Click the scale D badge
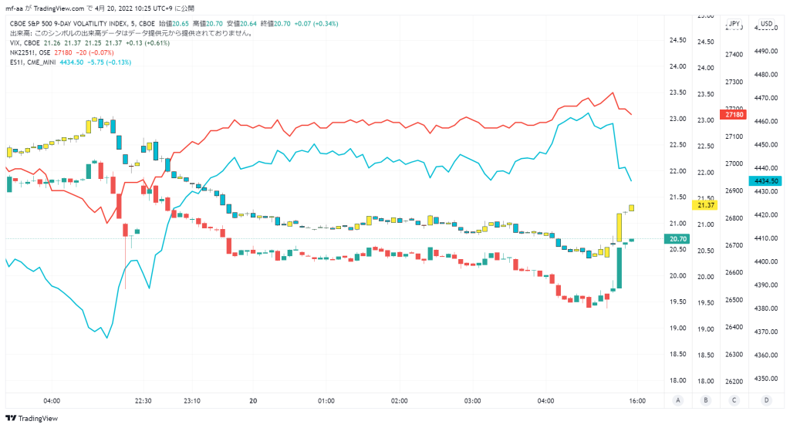790x428 pixels. click(766, 400)
